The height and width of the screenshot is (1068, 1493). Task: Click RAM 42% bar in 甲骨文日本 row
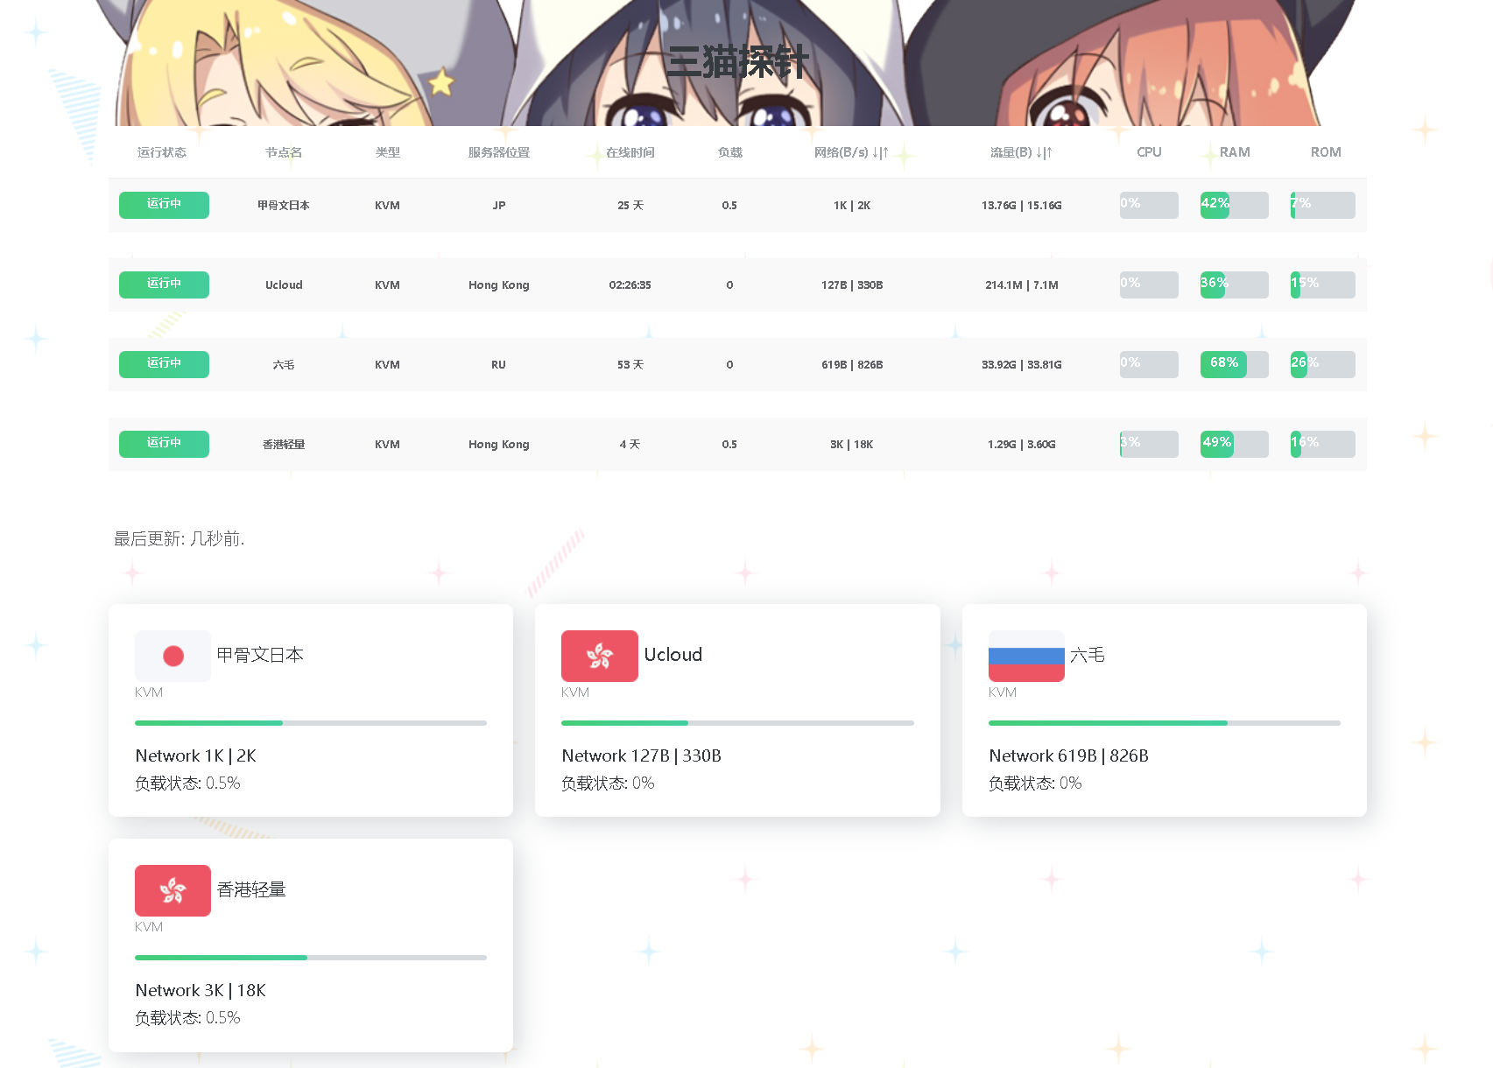pos(1235,205)
